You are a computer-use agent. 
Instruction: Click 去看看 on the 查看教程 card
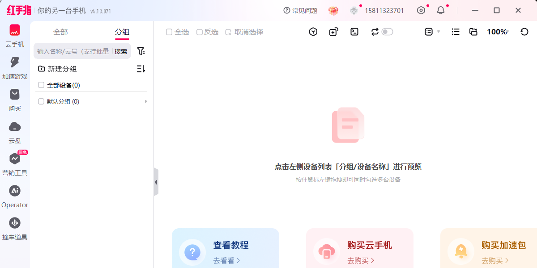point(226,260)
